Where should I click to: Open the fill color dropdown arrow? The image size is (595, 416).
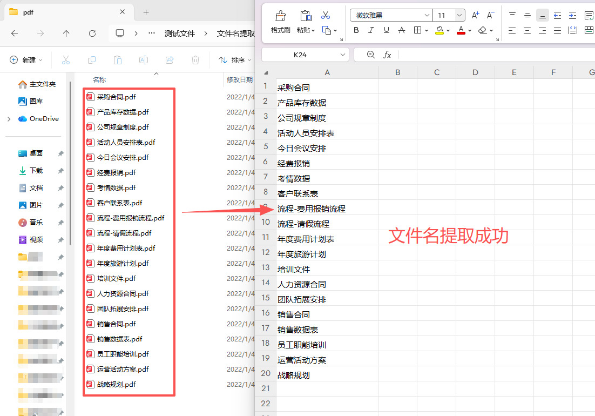point(448,30)
